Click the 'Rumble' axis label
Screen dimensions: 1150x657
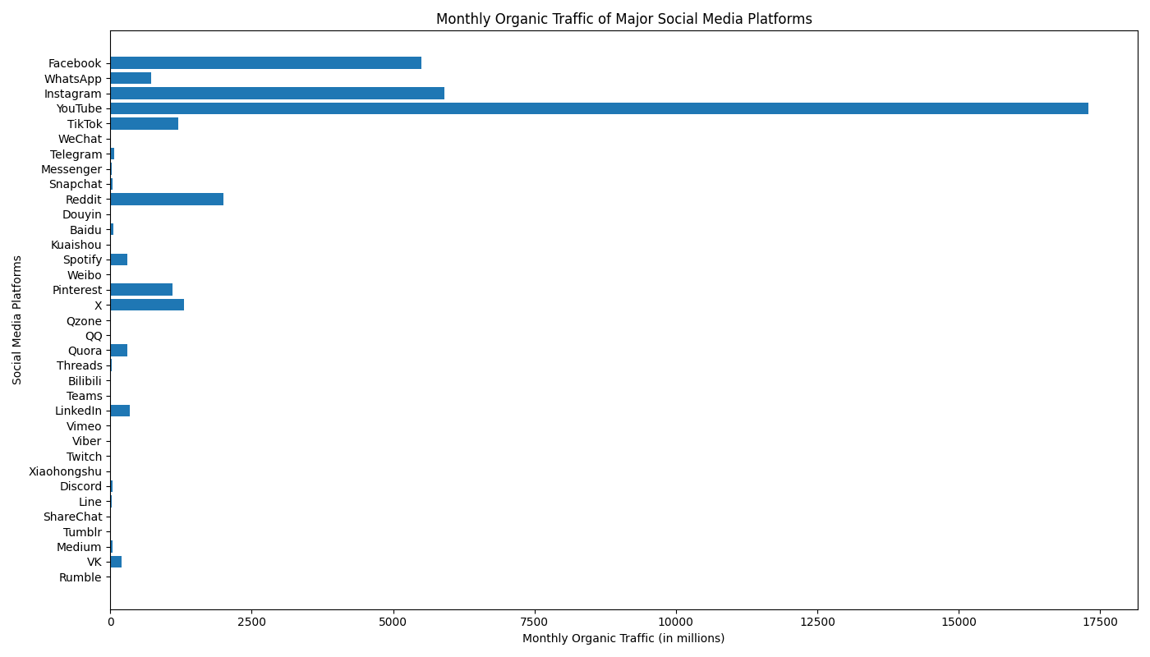pyautogui.click(x=80, y=577)
